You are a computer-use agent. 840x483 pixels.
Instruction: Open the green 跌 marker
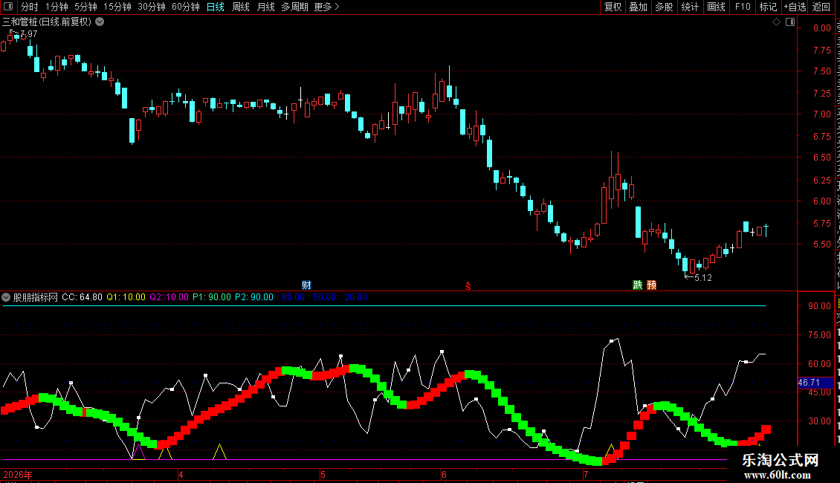[x=638, y=285]
